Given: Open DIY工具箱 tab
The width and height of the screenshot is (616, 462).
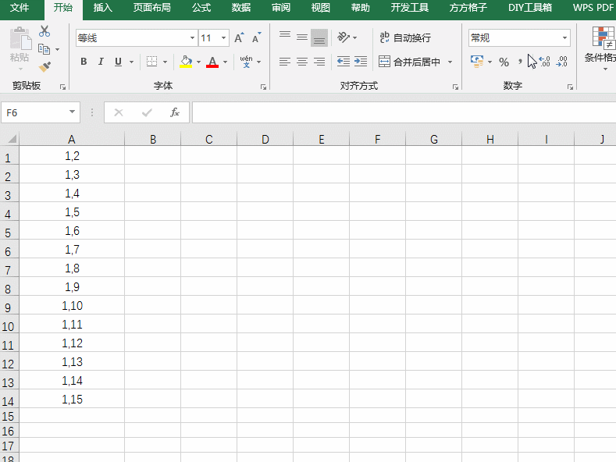Looking at the screenshot, I should click(530, 8).
